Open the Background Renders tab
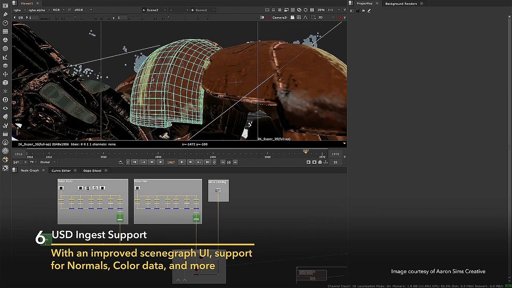The height and width of the screenshot is (288, 512). 401,4
